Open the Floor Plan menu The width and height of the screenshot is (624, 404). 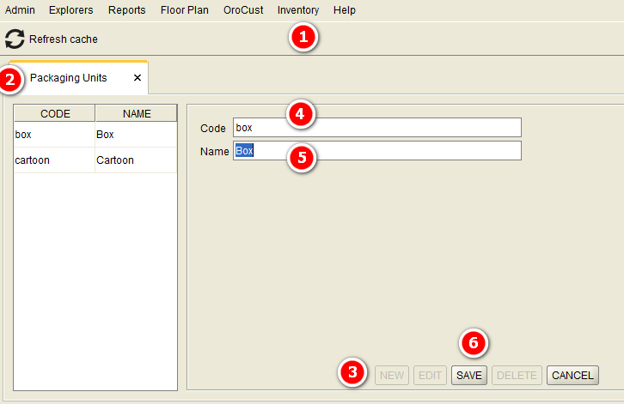click(185, 10)
